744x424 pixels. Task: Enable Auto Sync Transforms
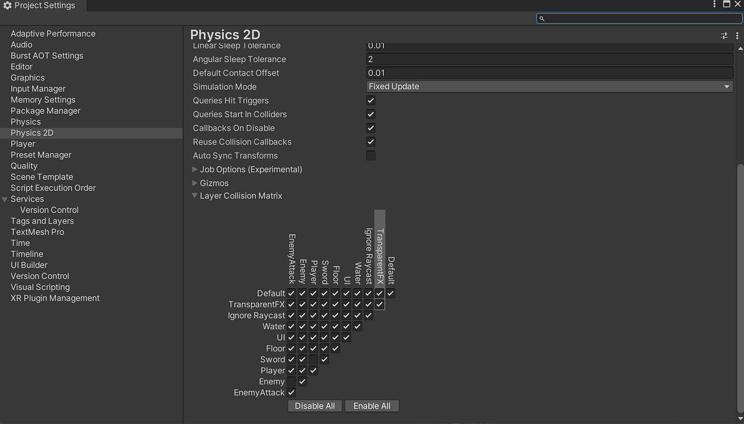point(370,155)
